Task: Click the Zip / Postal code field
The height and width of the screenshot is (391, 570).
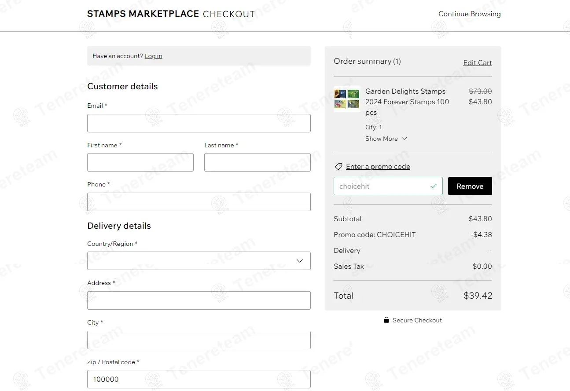Action: click(x=199, y=379)
